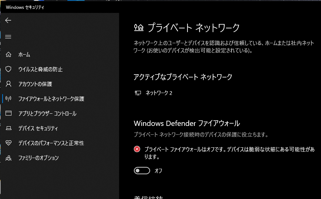Click the Windows セキュリティ title bar text
This screenshot has width=321, height=199.
[x=25, y=7]
